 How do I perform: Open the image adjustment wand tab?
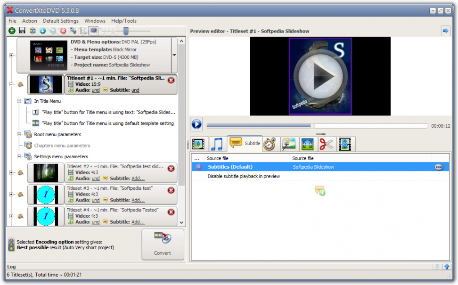(289, 144)
